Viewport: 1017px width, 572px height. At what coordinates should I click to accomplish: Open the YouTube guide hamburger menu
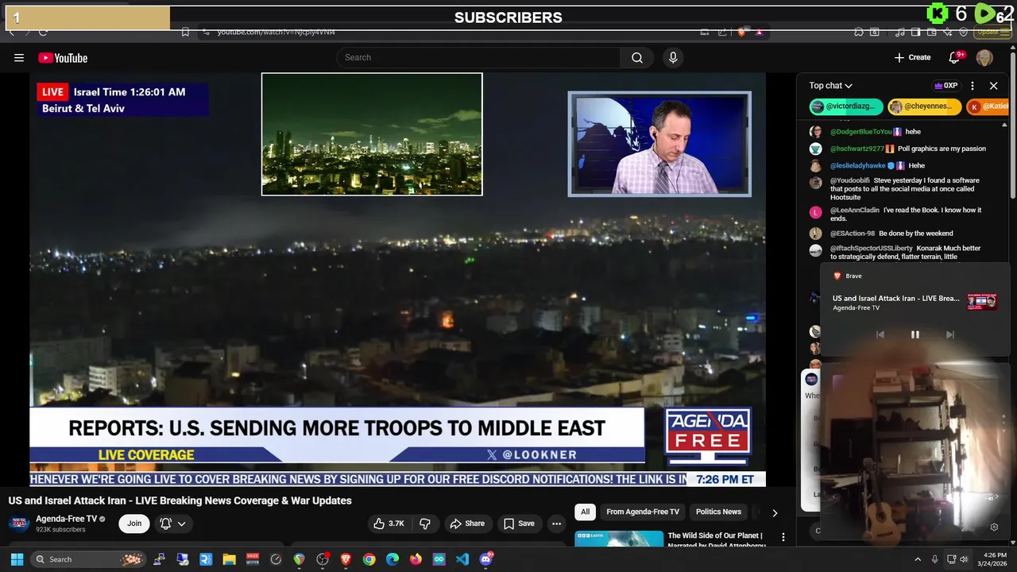(x=19, y=57)
